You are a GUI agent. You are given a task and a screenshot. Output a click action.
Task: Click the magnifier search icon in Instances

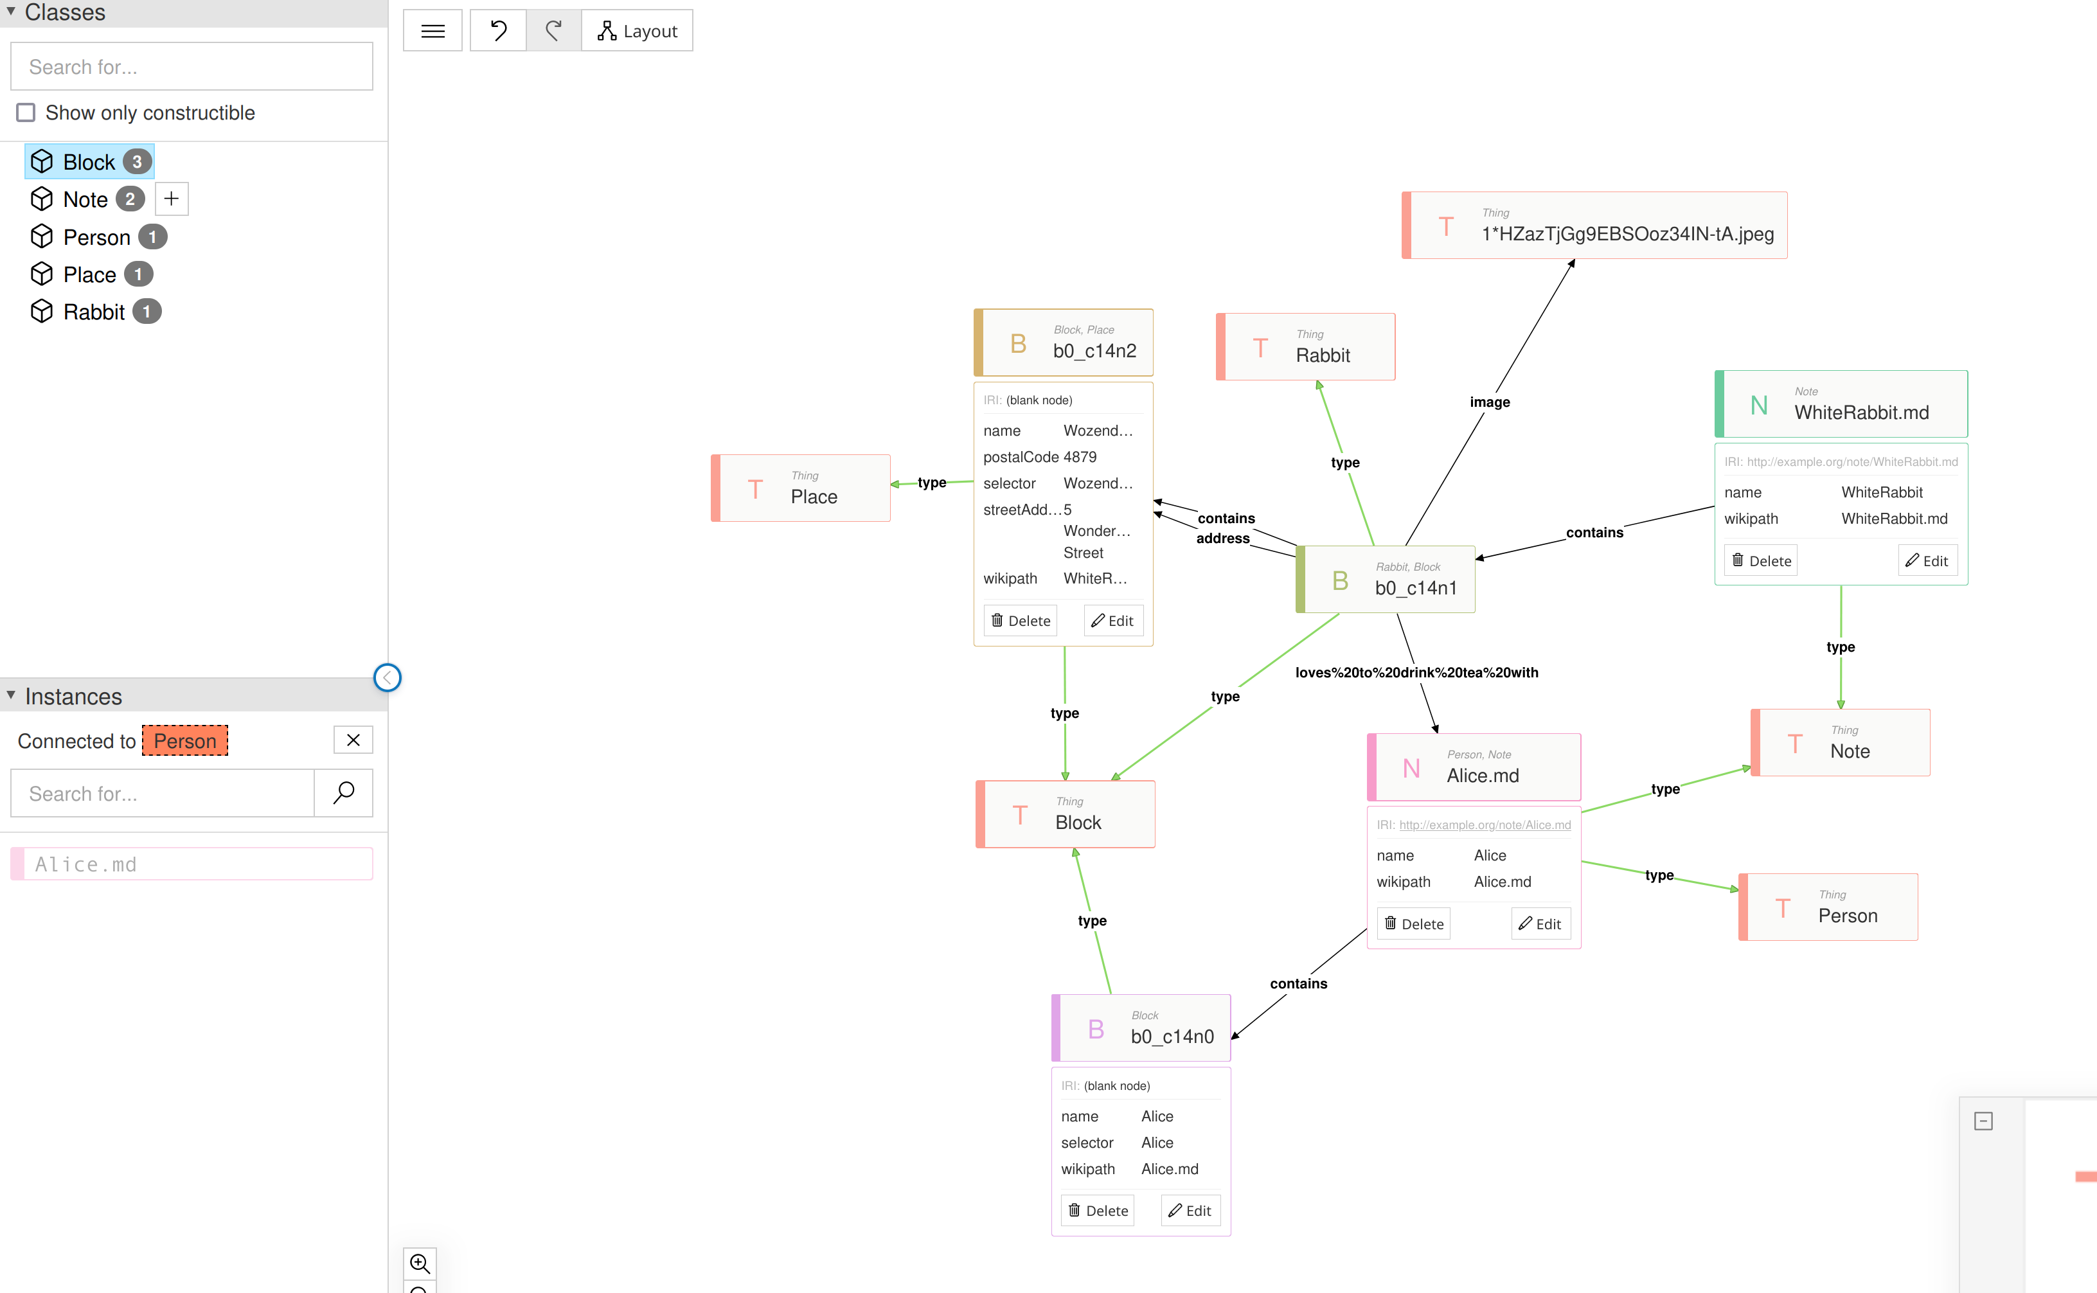tap(344, 793)
